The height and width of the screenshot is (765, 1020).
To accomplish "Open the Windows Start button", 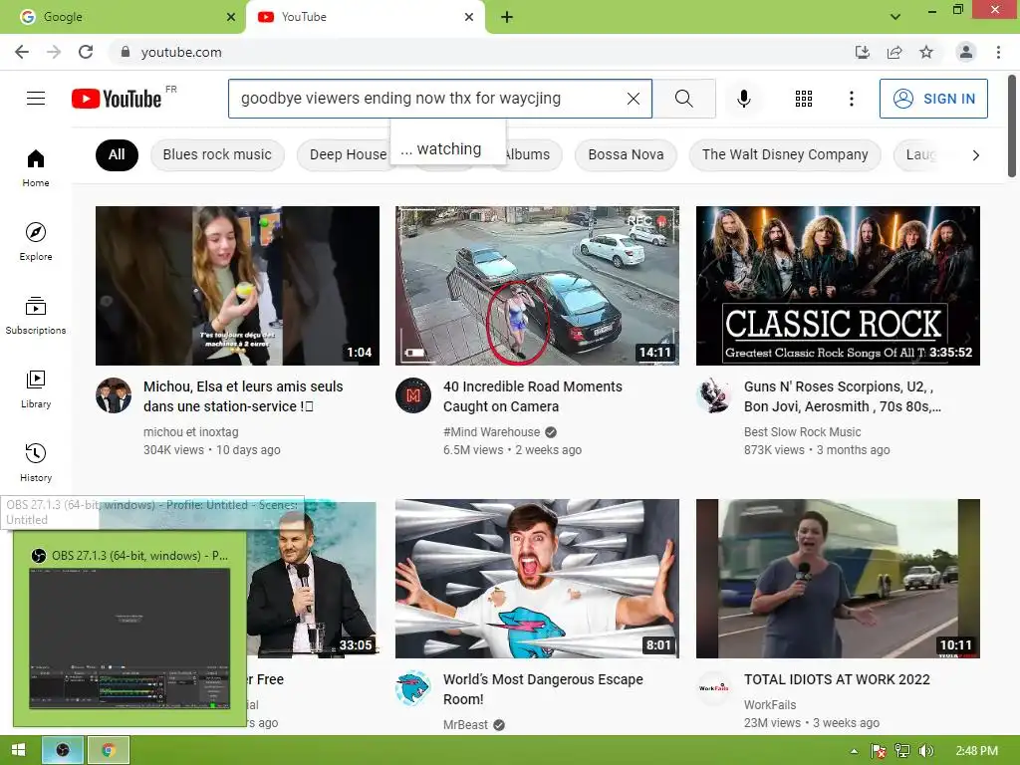I will click(18, 750).
